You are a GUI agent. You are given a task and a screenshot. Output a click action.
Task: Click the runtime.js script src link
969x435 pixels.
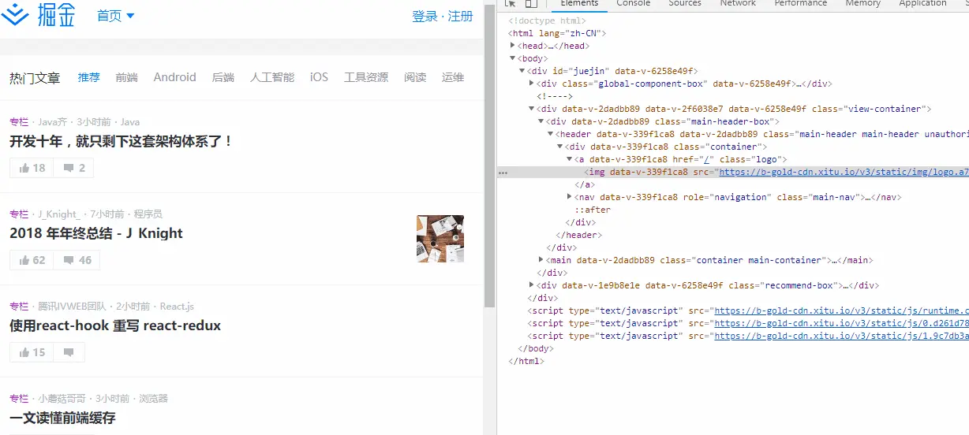pos(841,310)
